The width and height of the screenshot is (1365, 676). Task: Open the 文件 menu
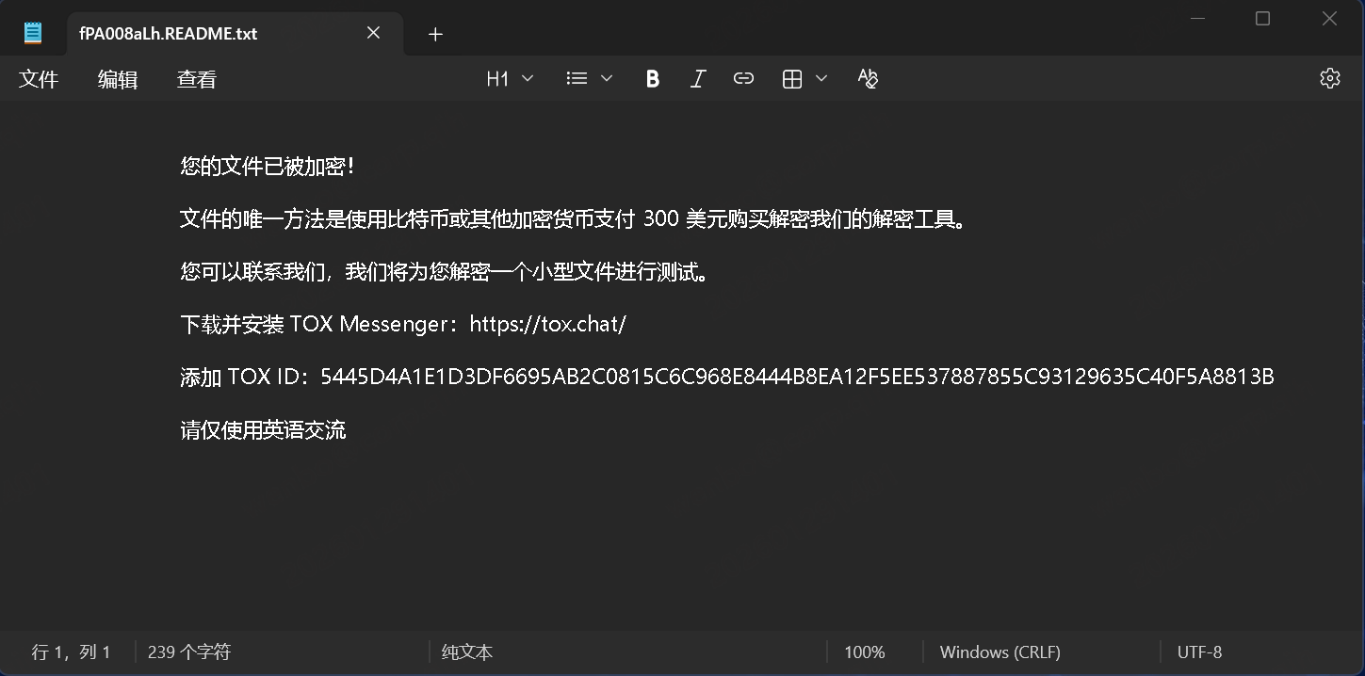coord(39,80)
